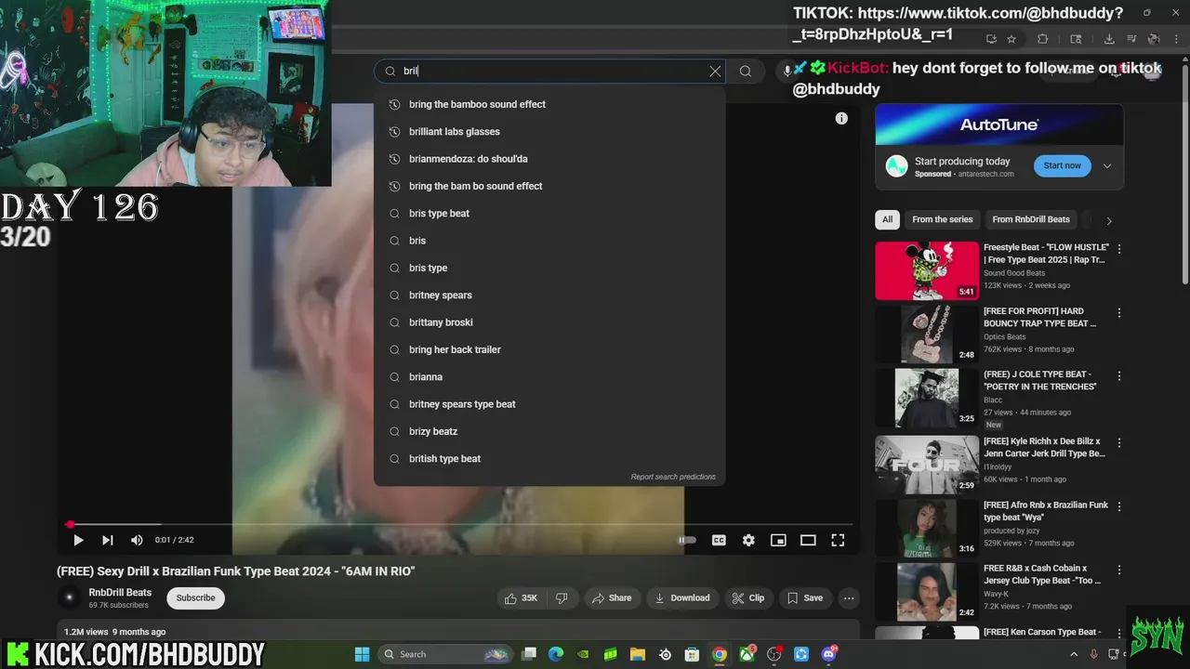
Task: Open video info card icon
Action: click(x=841, y=118)
